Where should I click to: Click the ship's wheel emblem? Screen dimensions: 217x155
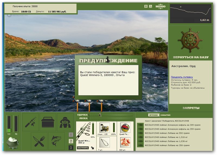pos(190,40)
